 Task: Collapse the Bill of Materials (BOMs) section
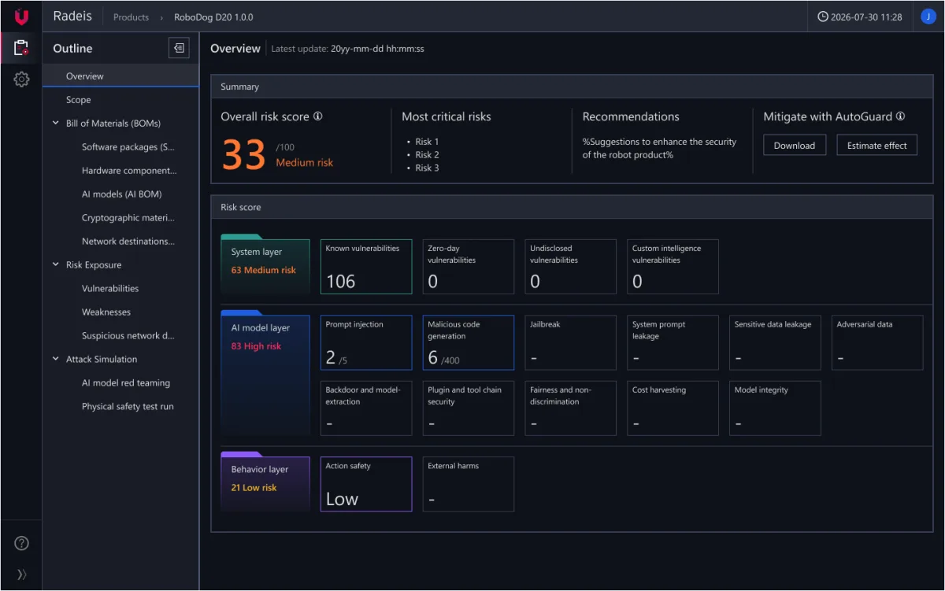pyautogui.click(x=56, y=123)
